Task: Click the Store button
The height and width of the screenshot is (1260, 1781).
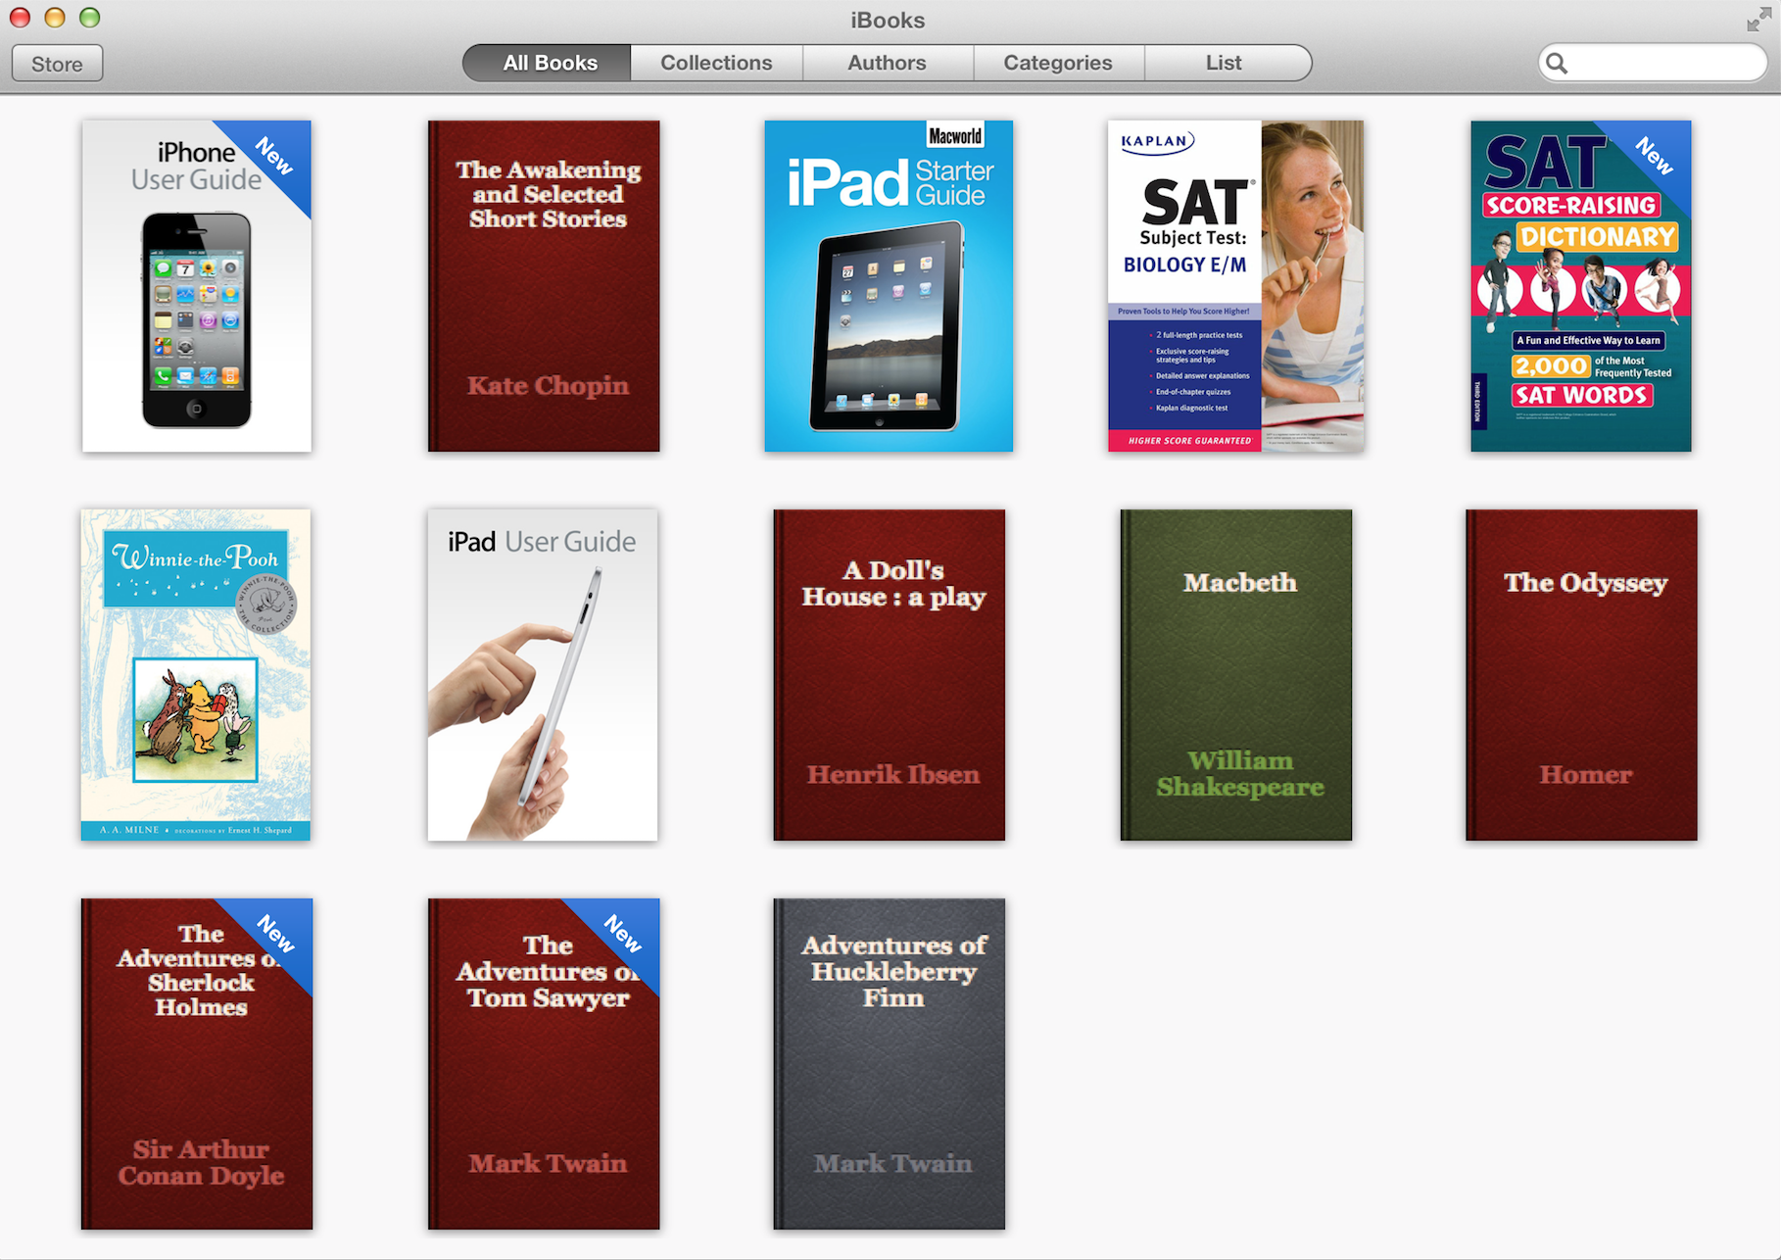Action: coord(57,64)
